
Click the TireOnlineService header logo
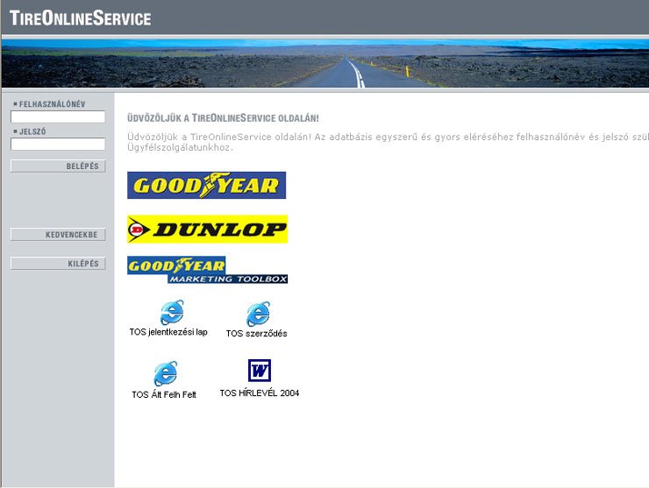pos(81,18)
